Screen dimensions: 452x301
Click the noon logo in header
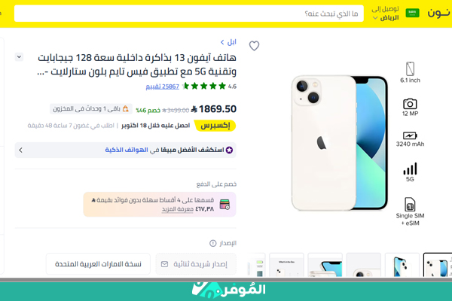click(438, 13)
